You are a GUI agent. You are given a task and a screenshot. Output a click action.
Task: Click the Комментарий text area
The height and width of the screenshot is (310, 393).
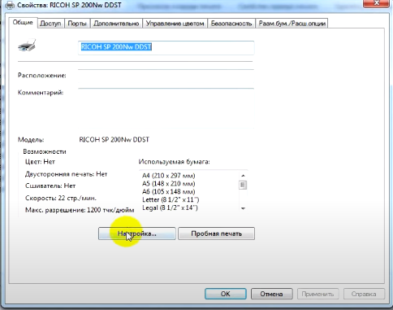[x=166, y=107]
